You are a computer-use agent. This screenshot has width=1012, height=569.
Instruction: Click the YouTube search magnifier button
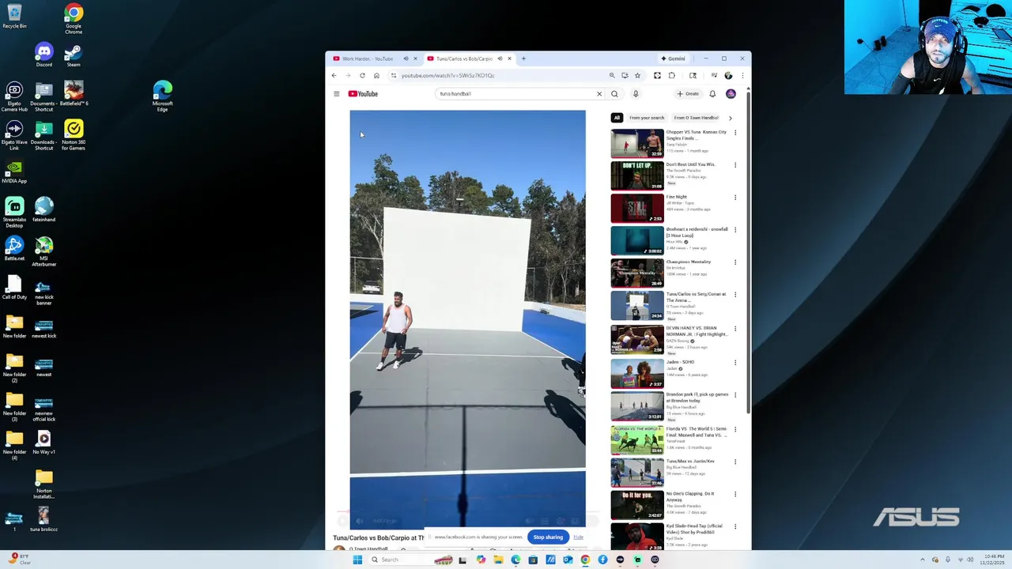[x=614, y=94]
